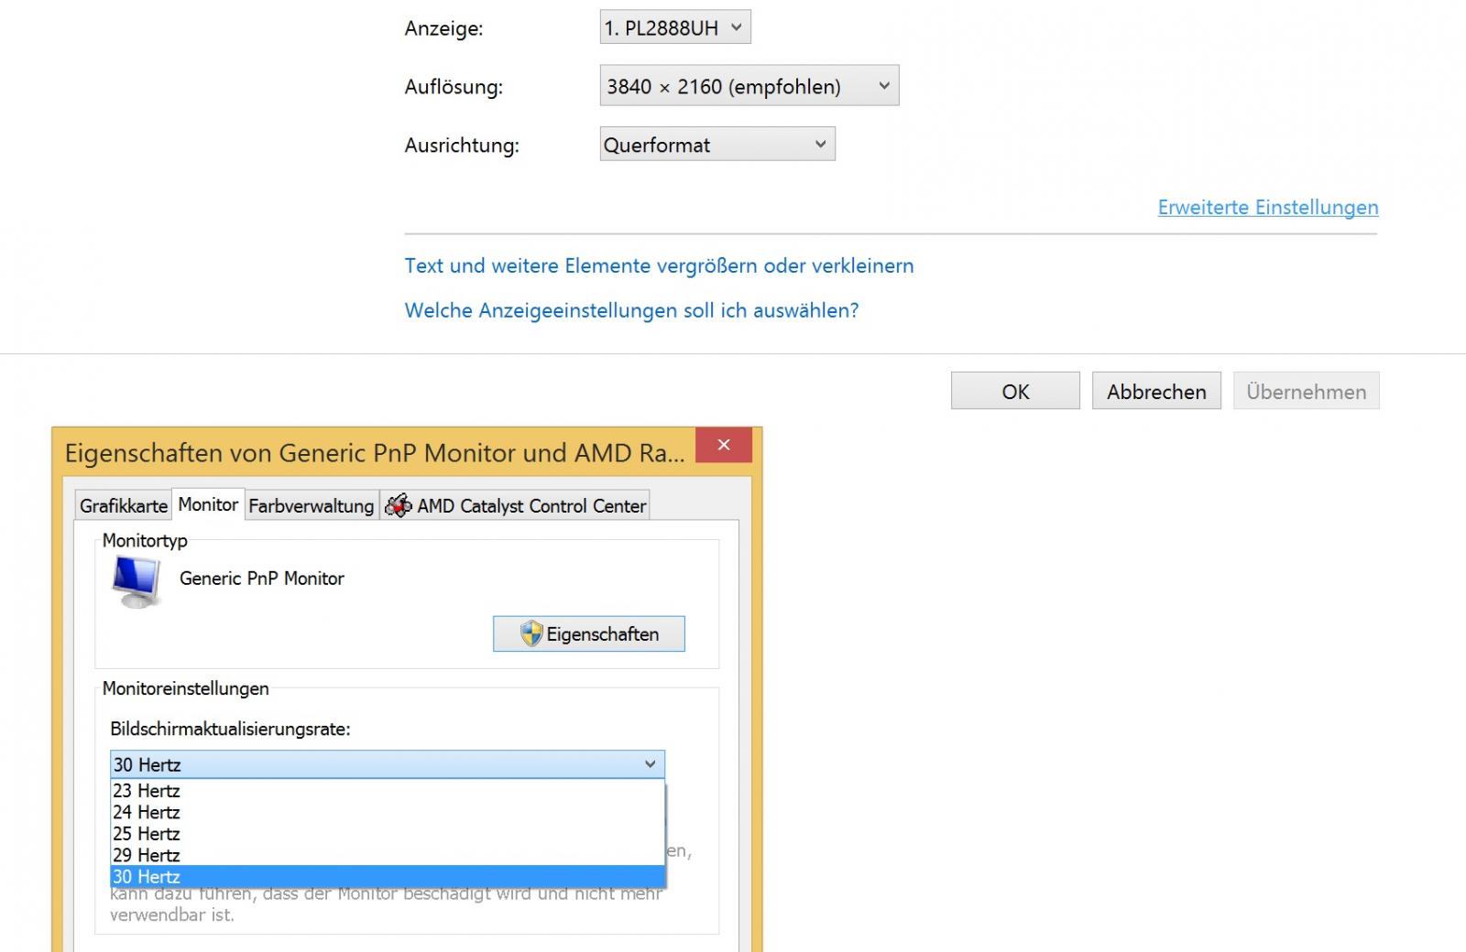
Task: Click the Abbrechen button
Action: (1156, 391)
